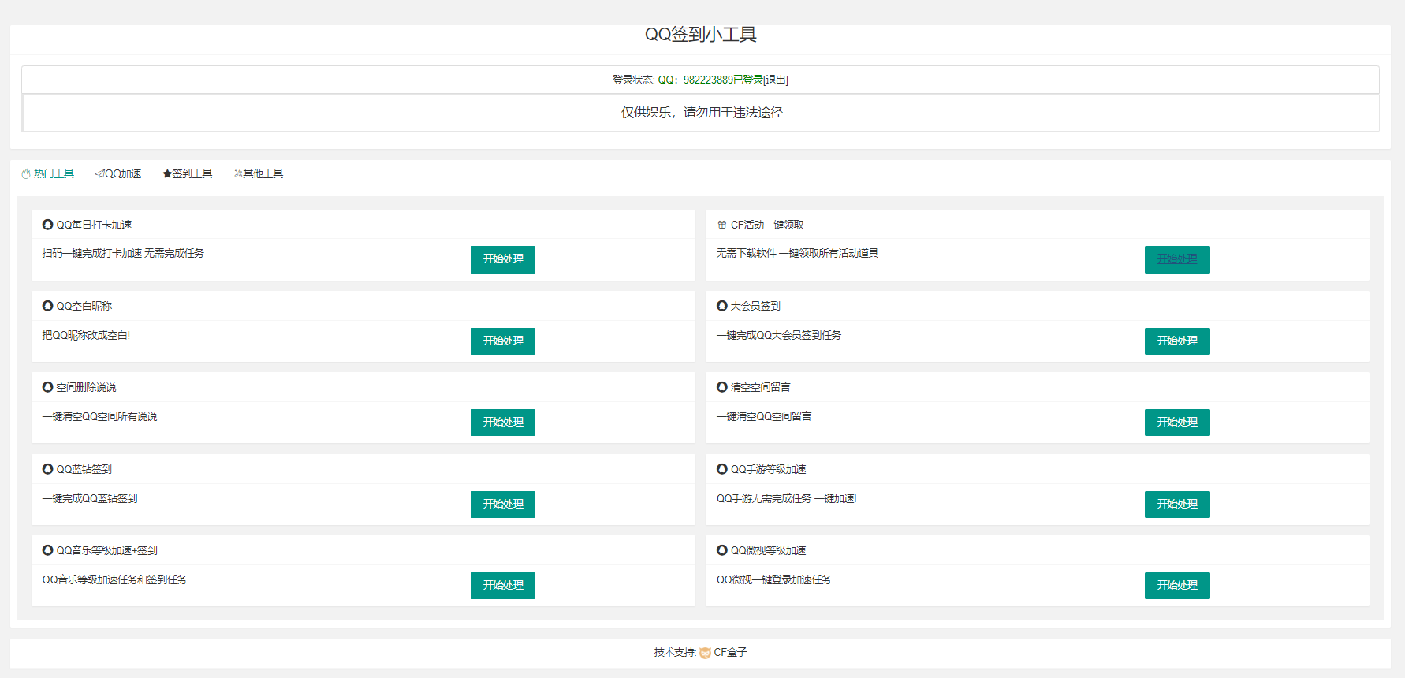Click the QQ icon beside 空间删除说说

47,387
